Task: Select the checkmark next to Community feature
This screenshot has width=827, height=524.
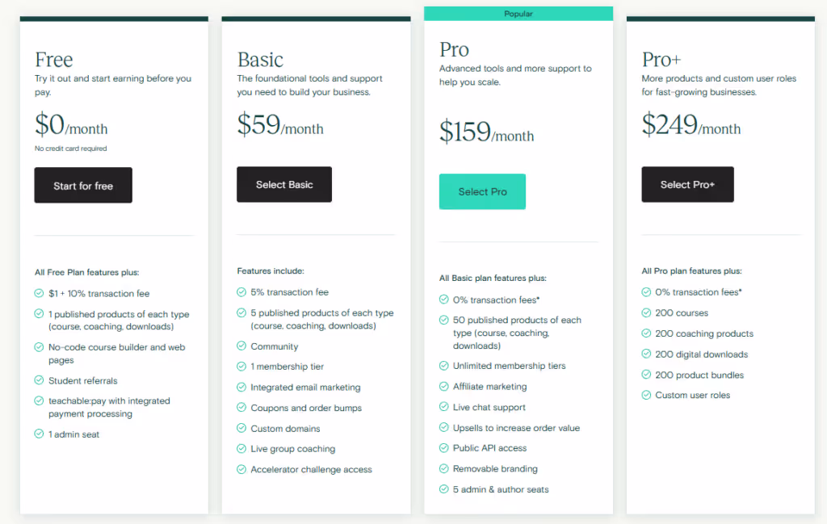Action: (241, 346)
